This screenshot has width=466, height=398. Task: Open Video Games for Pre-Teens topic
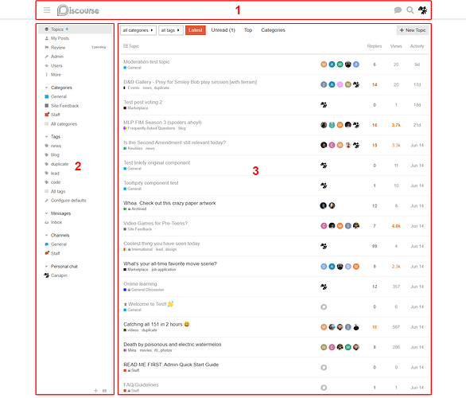click(x=155, y=223)
